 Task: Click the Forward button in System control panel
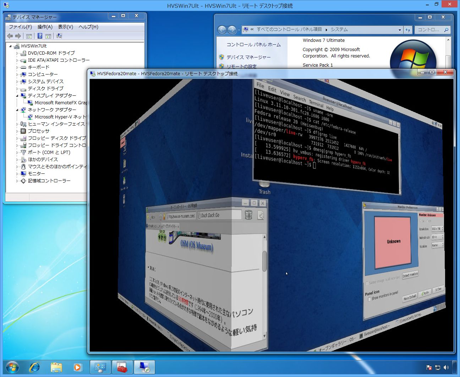(x=231, y=30)
